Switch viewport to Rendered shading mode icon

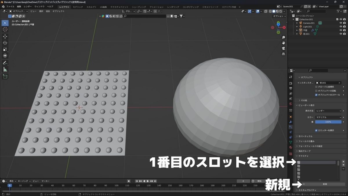click(x=281, y=11)
